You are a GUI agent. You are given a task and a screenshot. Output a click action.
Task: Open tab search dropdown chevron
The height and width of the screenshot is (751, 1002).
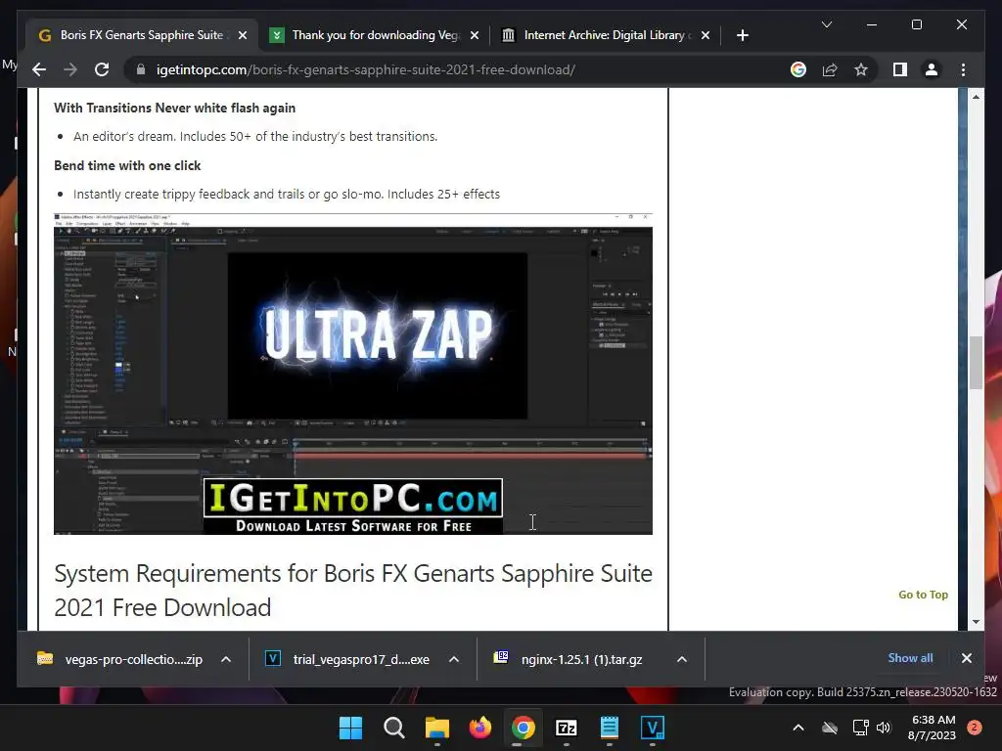click(x=826, y=24)
